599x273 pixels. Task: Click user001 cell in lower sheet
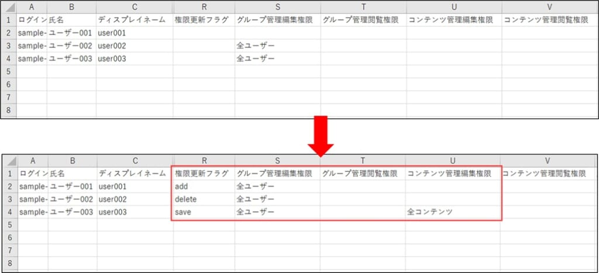point(135,186)
